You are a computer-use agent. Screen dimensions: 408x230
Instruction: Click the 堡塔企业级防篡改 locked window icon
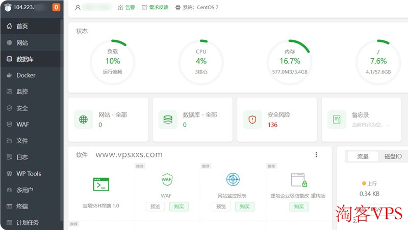click(x=299, y=180)
